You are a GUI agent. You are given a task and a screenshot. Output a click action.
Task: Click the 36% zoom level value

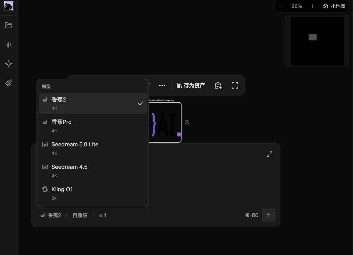297,6
